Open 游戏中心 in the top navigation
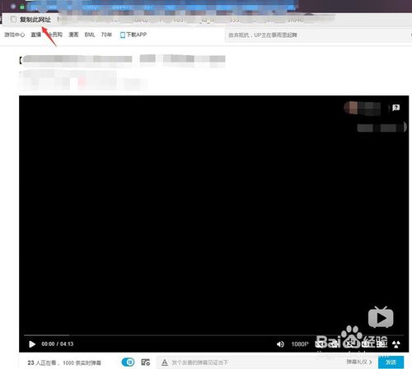The height and width of the screenshot is (369, 412). pos(14,35)
